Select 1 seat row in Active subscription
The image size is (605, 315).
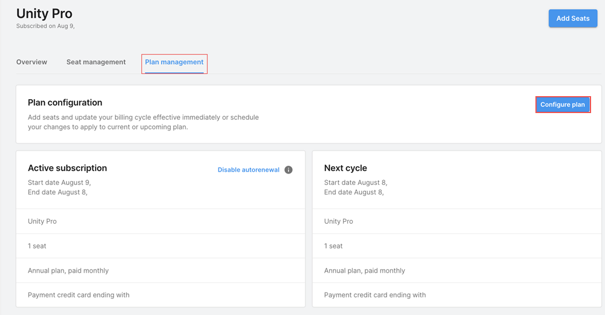click(x=160, y=246)
